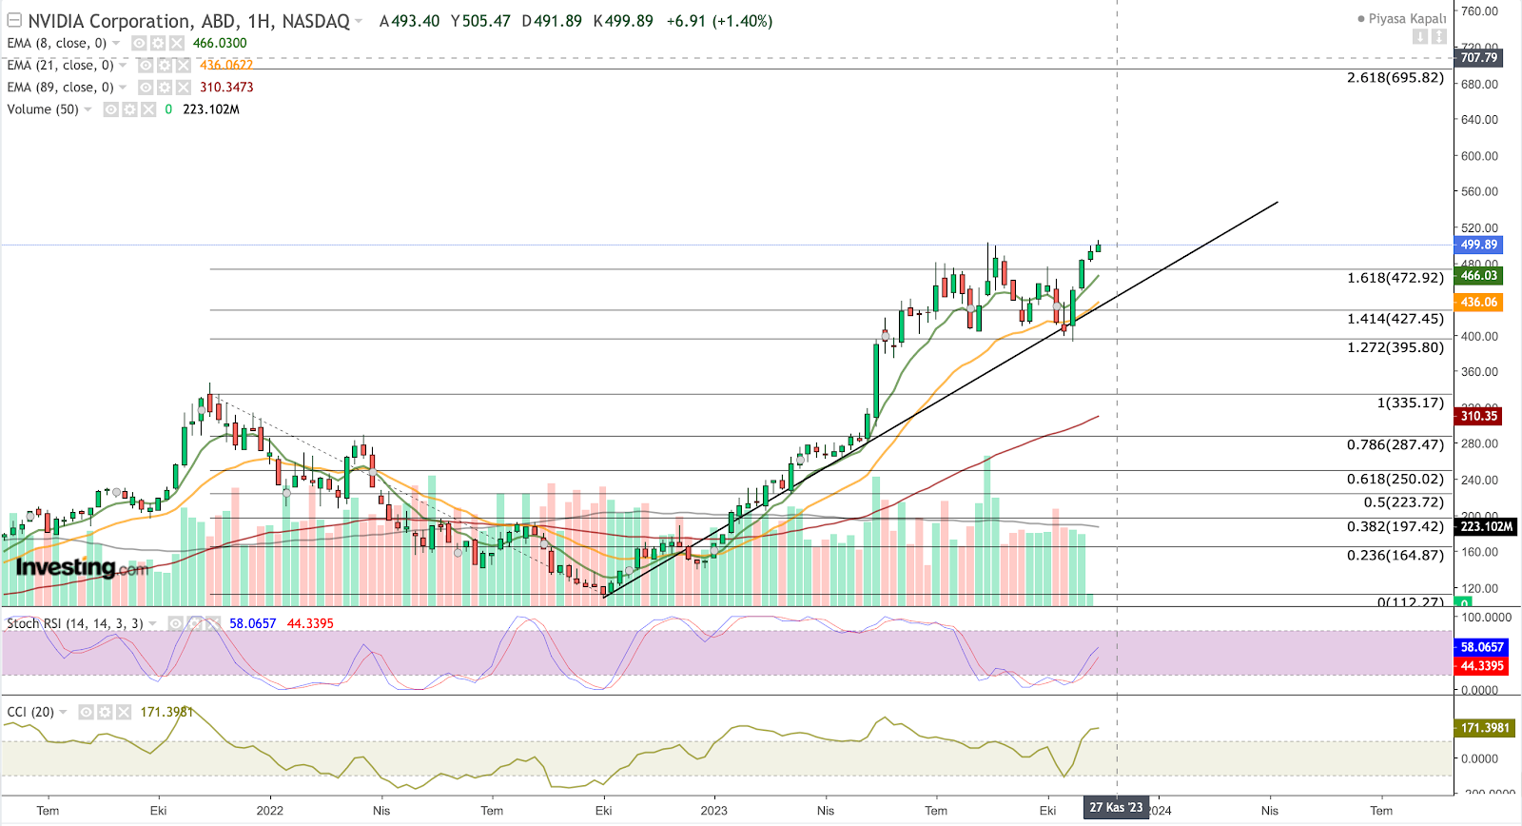Click the 310.3473 EMA 89 value
This screenshot has width=1522, height=826.
tap(226, 87)
